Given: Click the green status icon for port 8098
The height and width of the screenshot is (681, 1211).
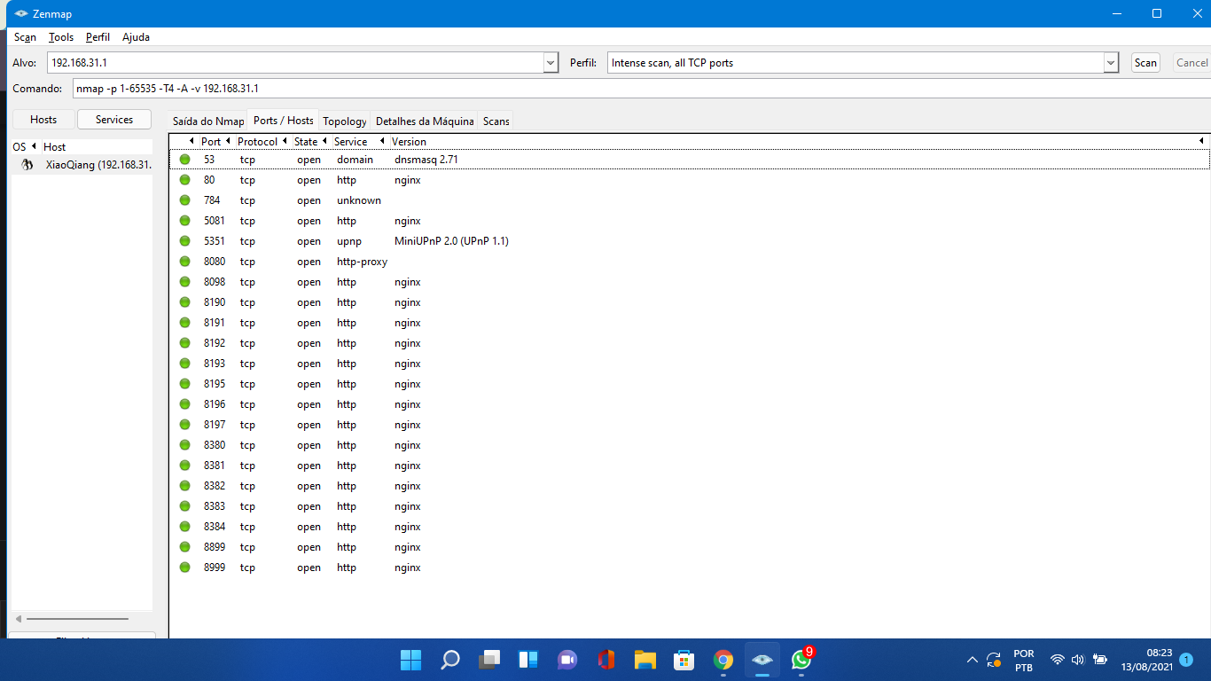Looking at the screenshot, I should coord(184,282).
